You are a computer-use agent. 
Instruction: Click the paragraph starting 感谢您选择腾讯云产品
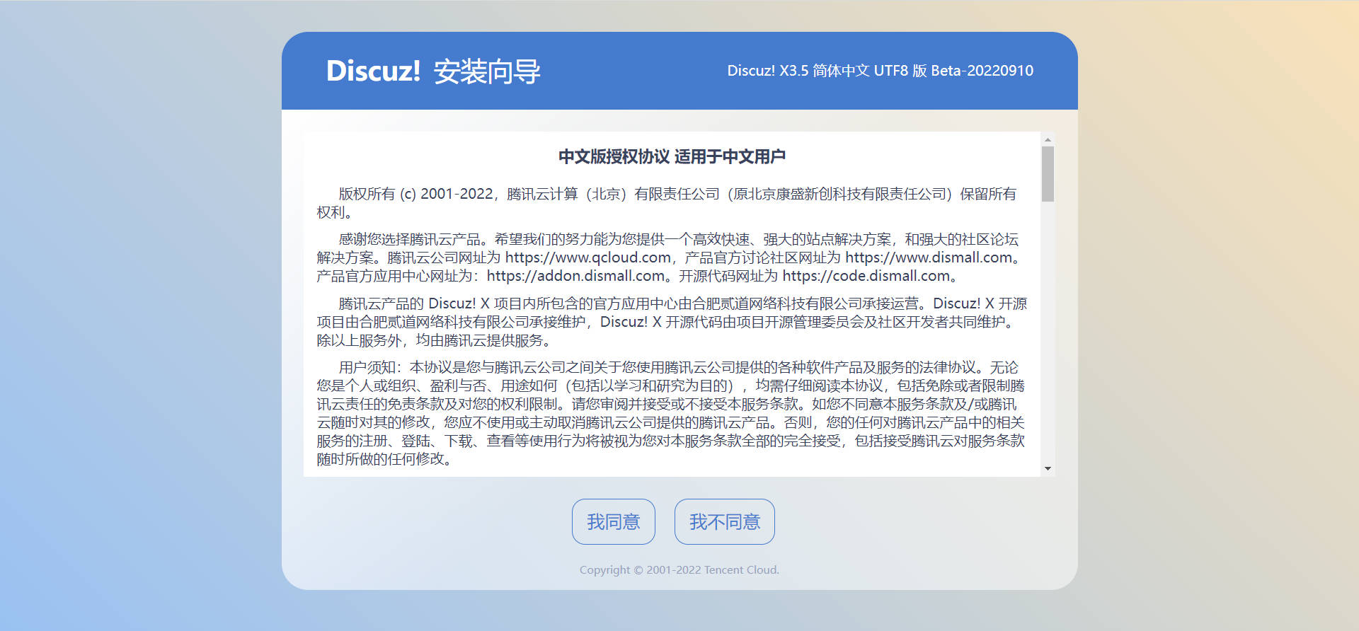click(x=672, y=257)
